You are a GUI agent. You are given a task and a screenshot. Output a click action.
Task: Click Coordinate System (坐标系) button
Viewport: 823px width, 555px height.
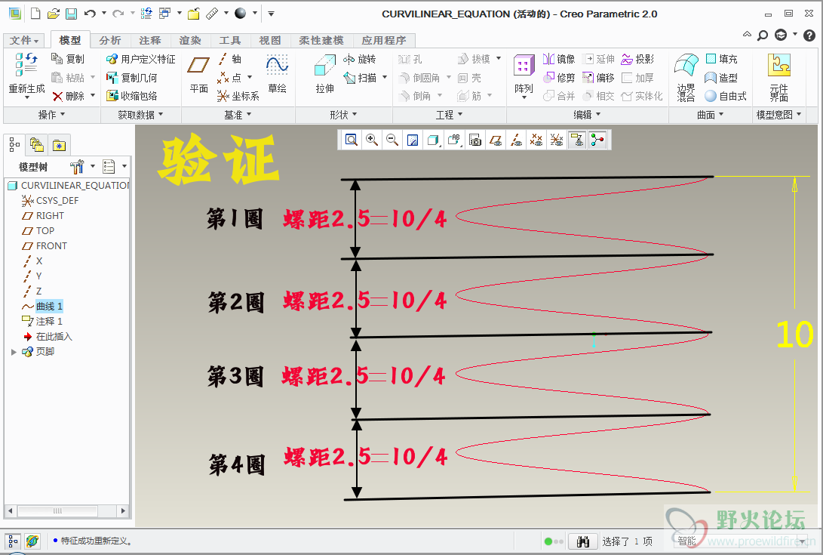(238, 96)
